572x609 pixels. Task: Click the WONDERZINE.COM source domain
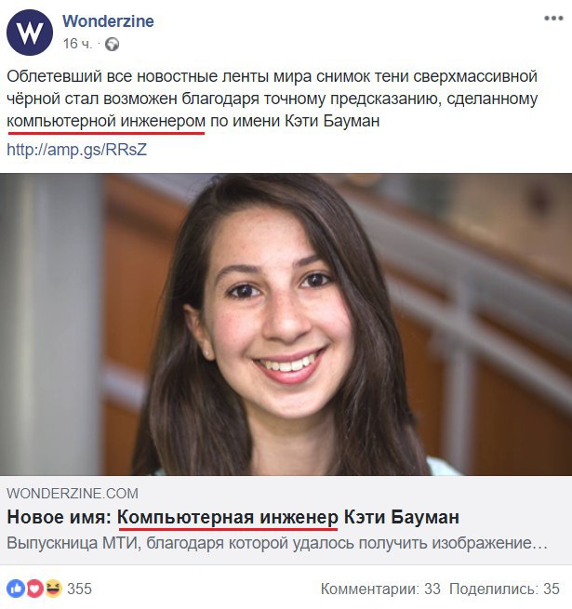[x=73, y=494]
